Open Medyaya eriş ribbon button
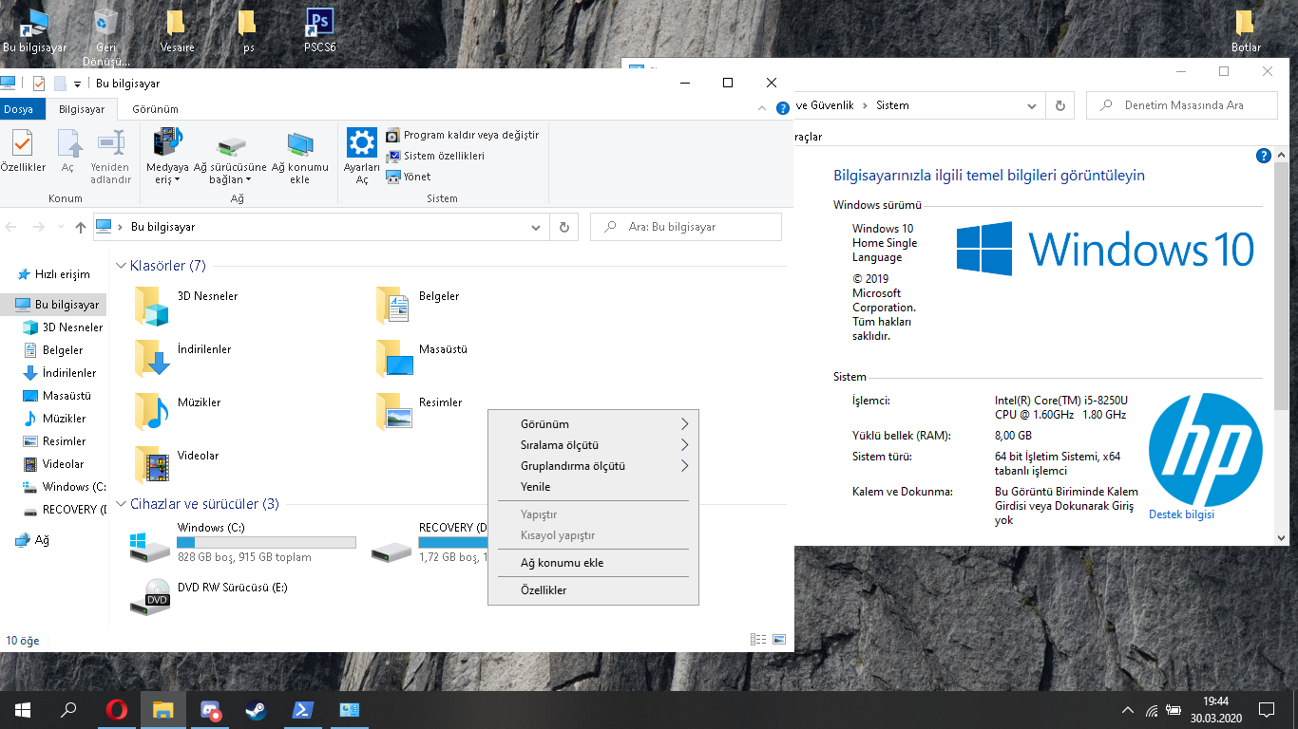Image resolution: width=1298 pixels, height=729 pixels. pyautogui.click(x=167, y=157)
